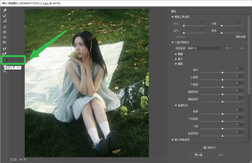This screenshot has width=252, height=163.
Task: Click the 微笑 smile slider handle
Action: tap(223, 73)
